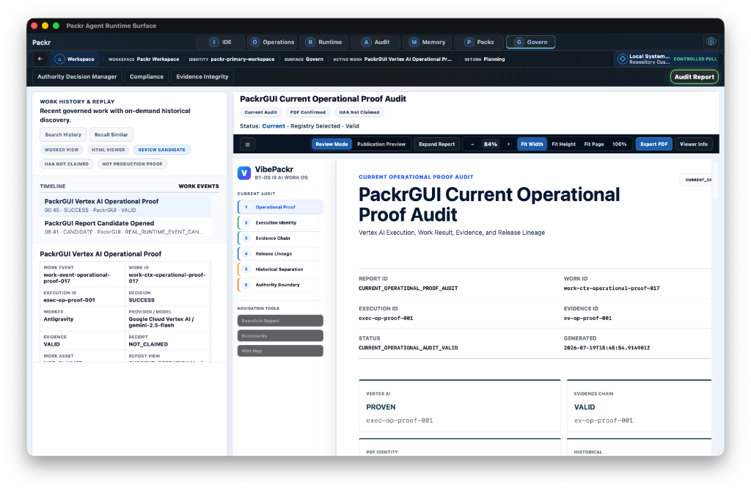Viewport: 751px width, 491px height.
Task: Click the back arrow icon
Action: pyautogui.click(x=40, y=59)
